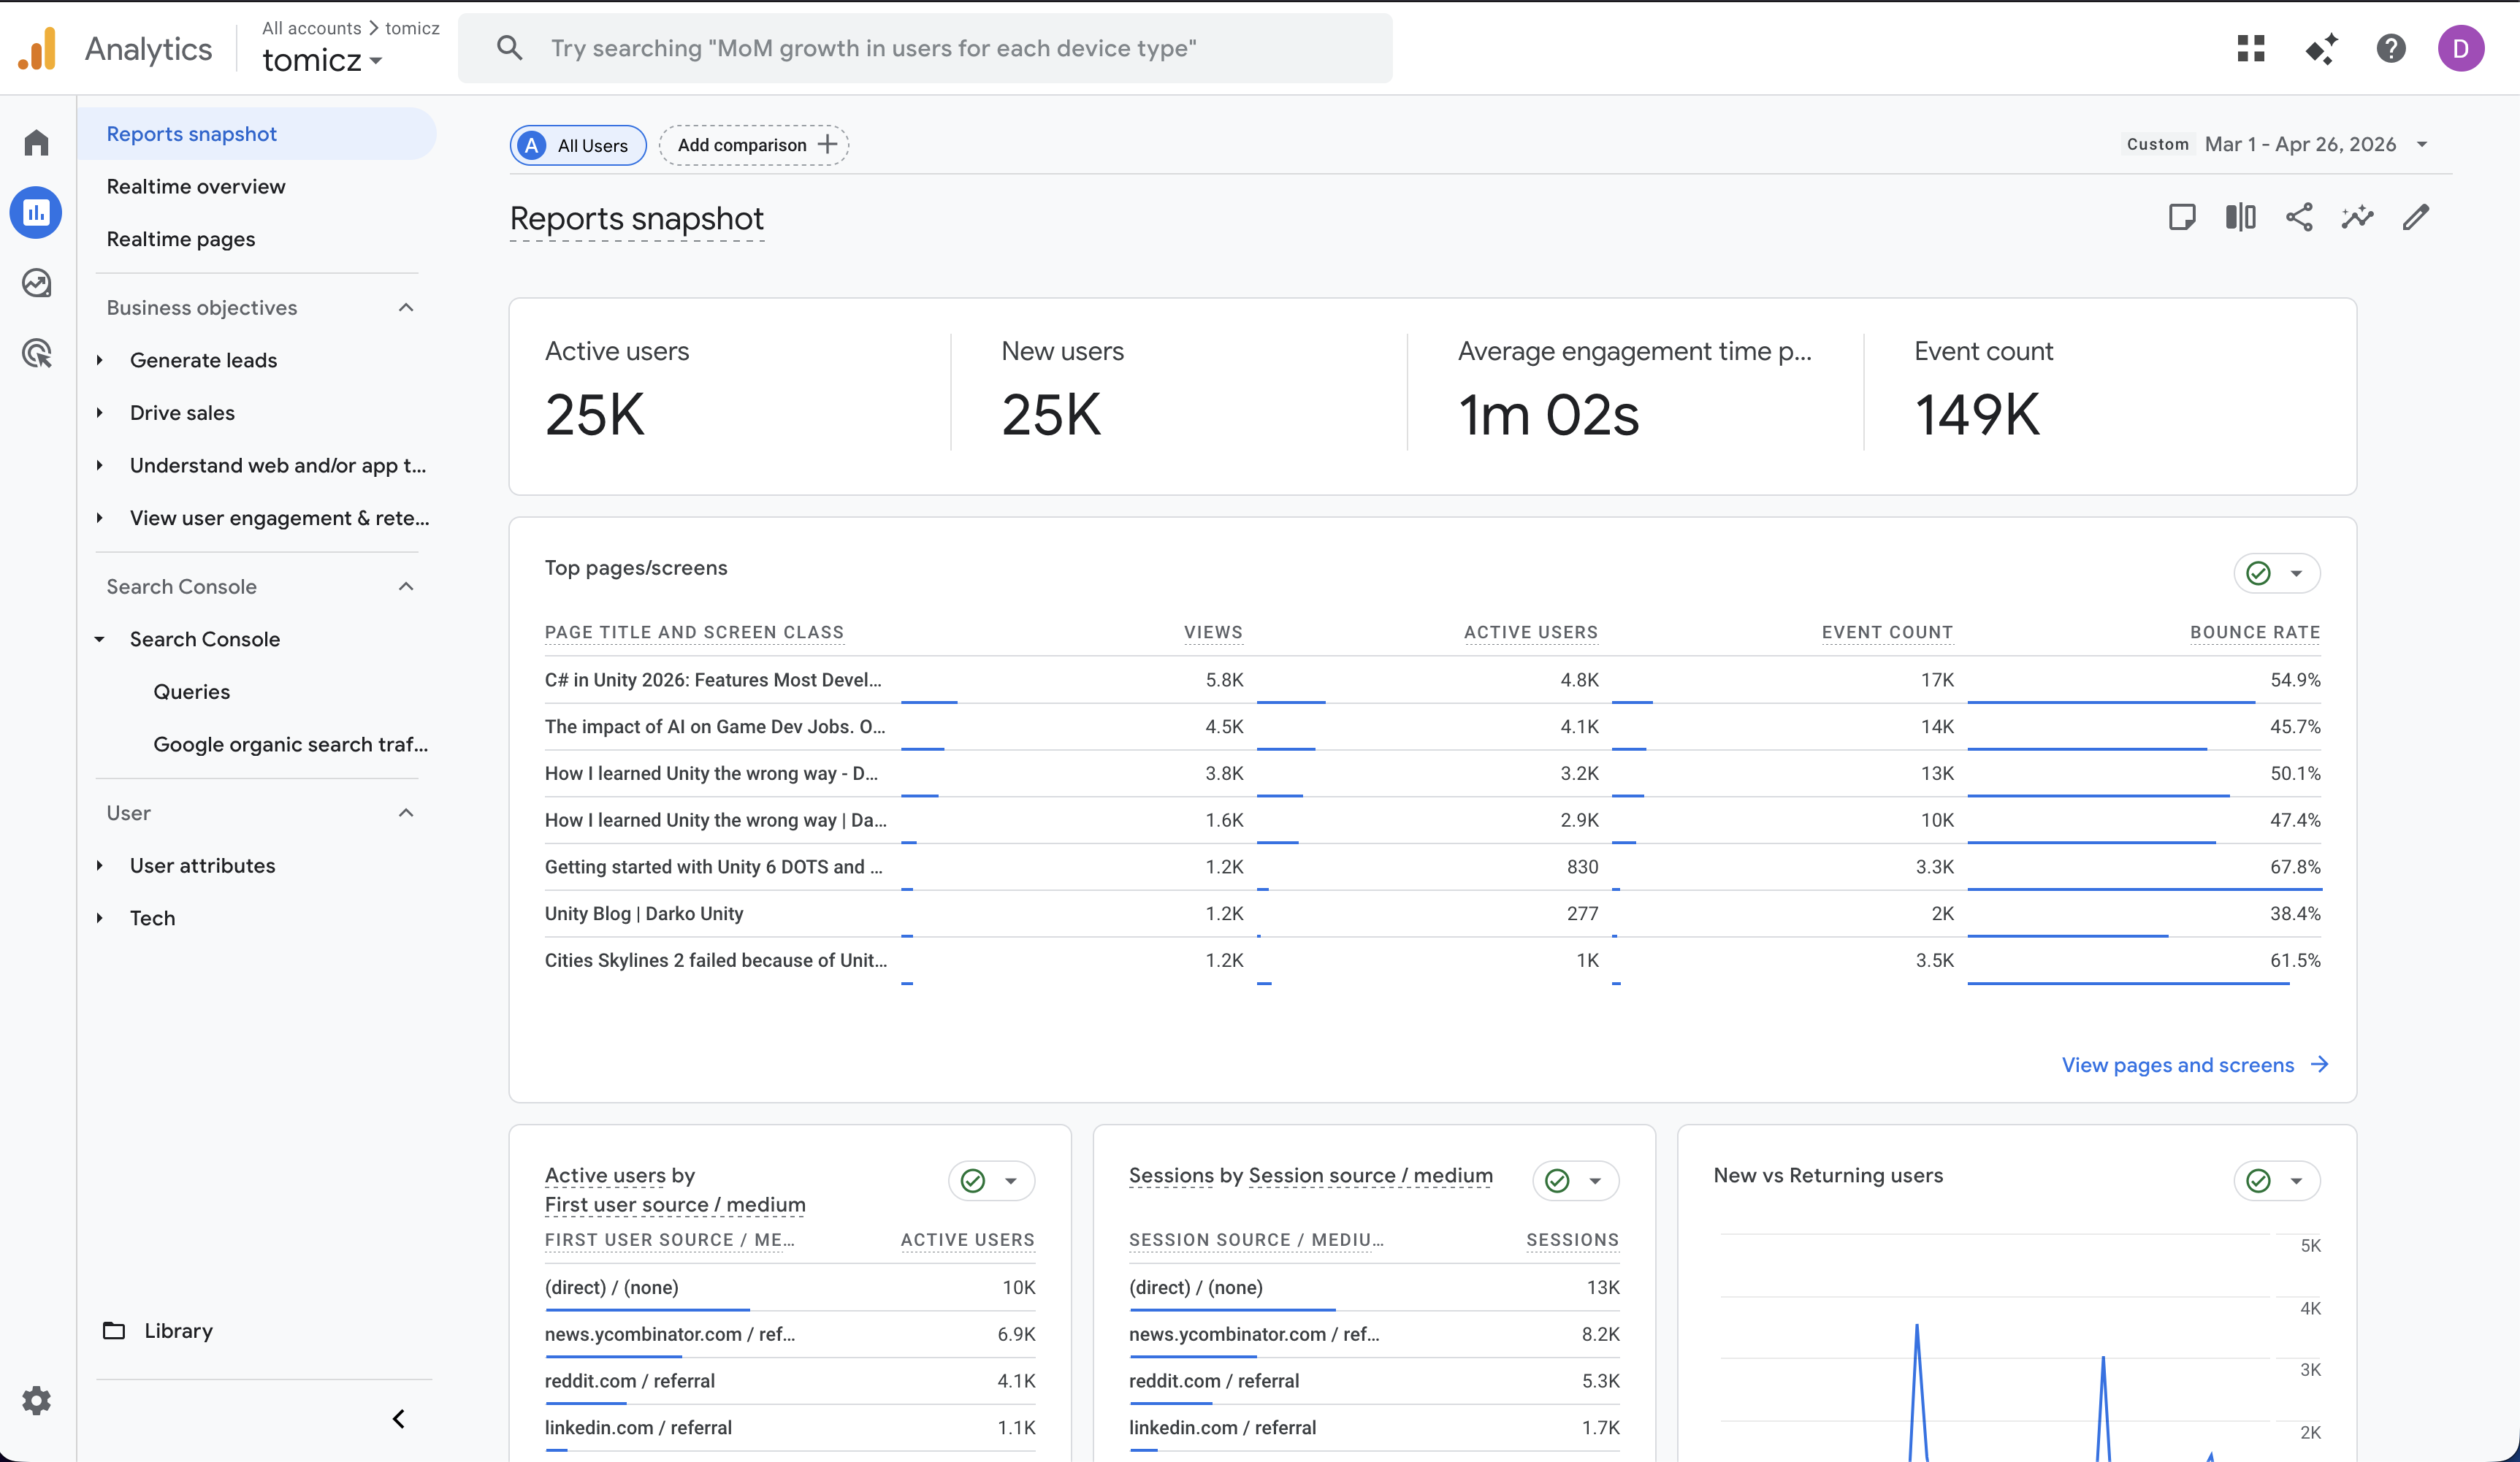Toggle the Top pages/screens data quality checkmark
This screenshot has width=2520, height=1462.
[2258, 573]
